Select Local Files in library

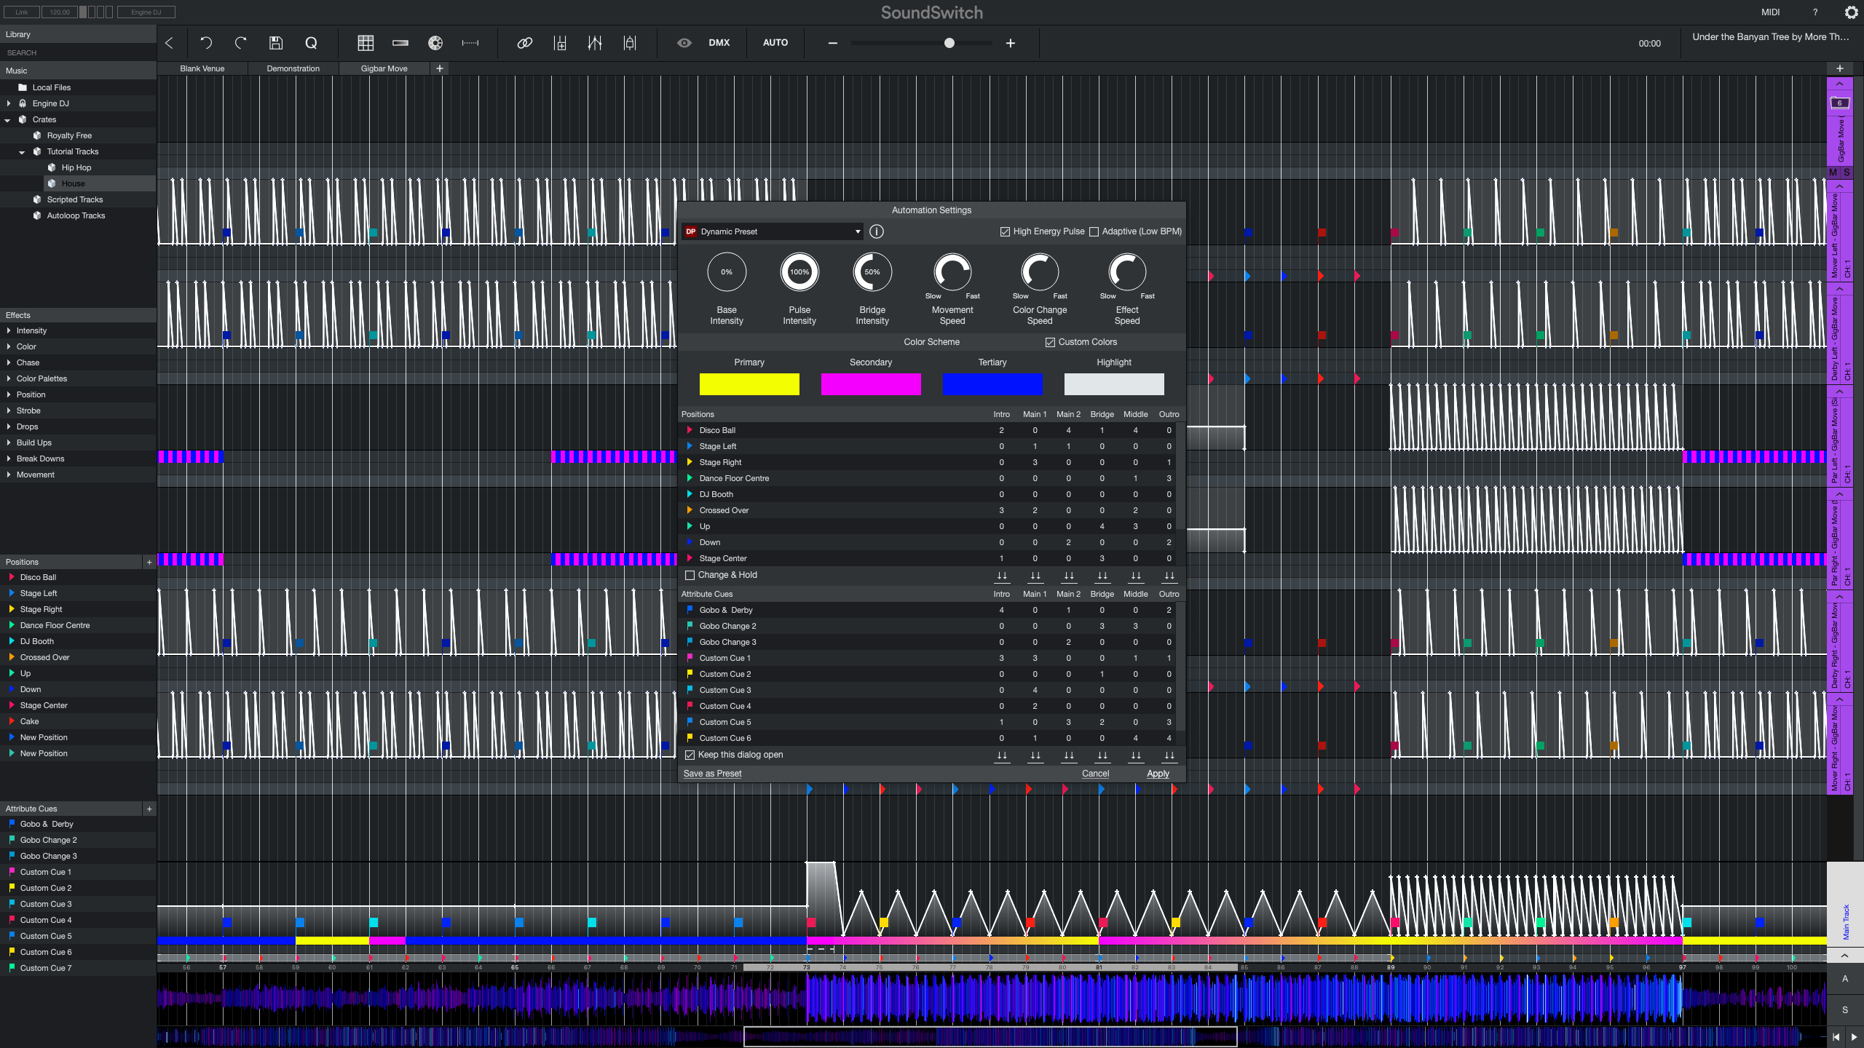point(52,87)
